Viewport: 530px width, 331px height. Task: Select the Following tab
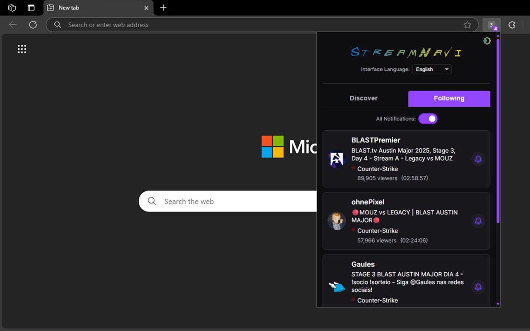pos(449,98)
